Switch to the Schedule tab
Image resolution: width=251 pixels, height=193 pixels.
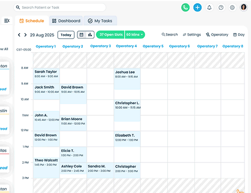point(32,21)
